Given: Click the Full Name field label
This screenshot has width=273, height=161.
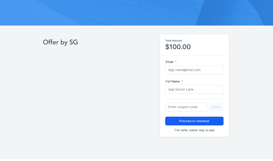Looking at the screenshot, I should coord(173,82).
